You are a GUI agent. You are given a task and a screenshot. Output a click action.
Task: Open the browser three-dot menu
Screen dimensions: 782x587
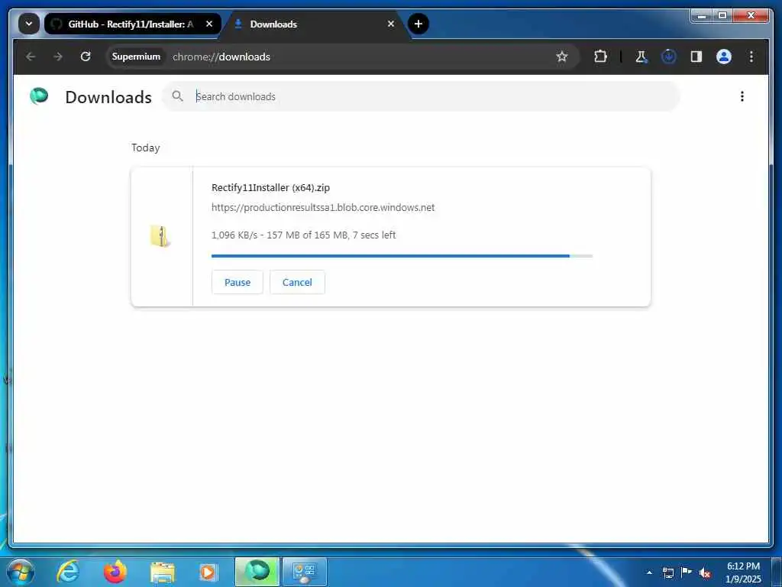(751, 57)
